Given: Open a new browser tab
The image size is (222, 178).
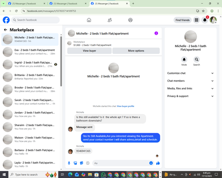Looking at the screenshot, I should [133, 4].
